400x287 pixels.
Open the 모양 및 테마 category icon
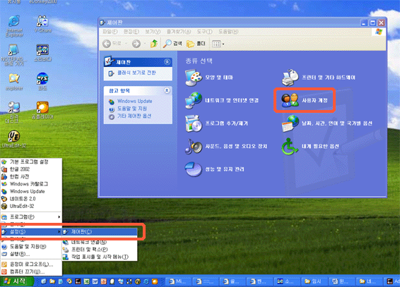194,78
